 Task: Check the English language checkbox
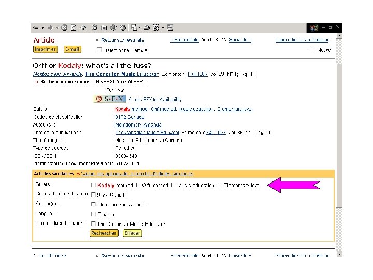point(93,214)
